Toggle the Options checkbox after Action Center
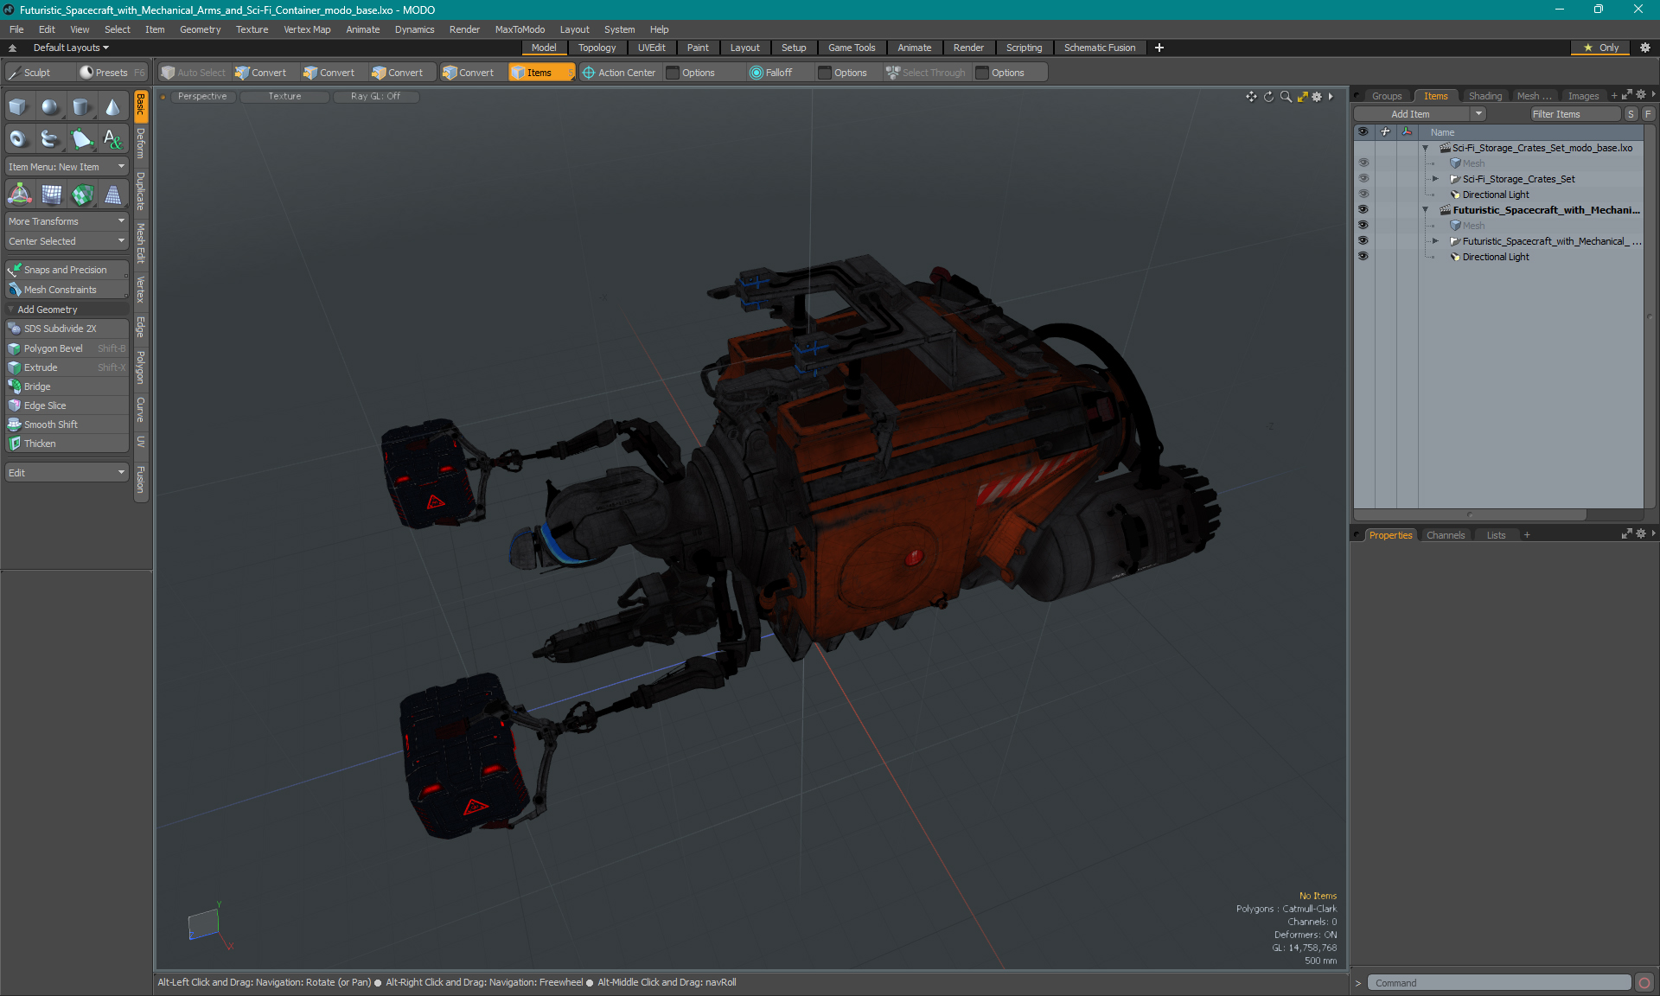Screen dimensions: 1660x996 click(x=673, y=73)
